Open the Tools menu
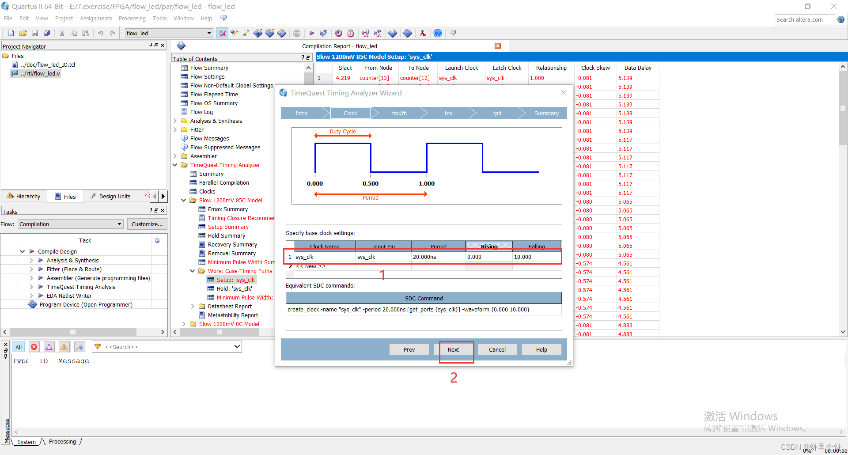 pyautogui.click(x=159, y=18)
